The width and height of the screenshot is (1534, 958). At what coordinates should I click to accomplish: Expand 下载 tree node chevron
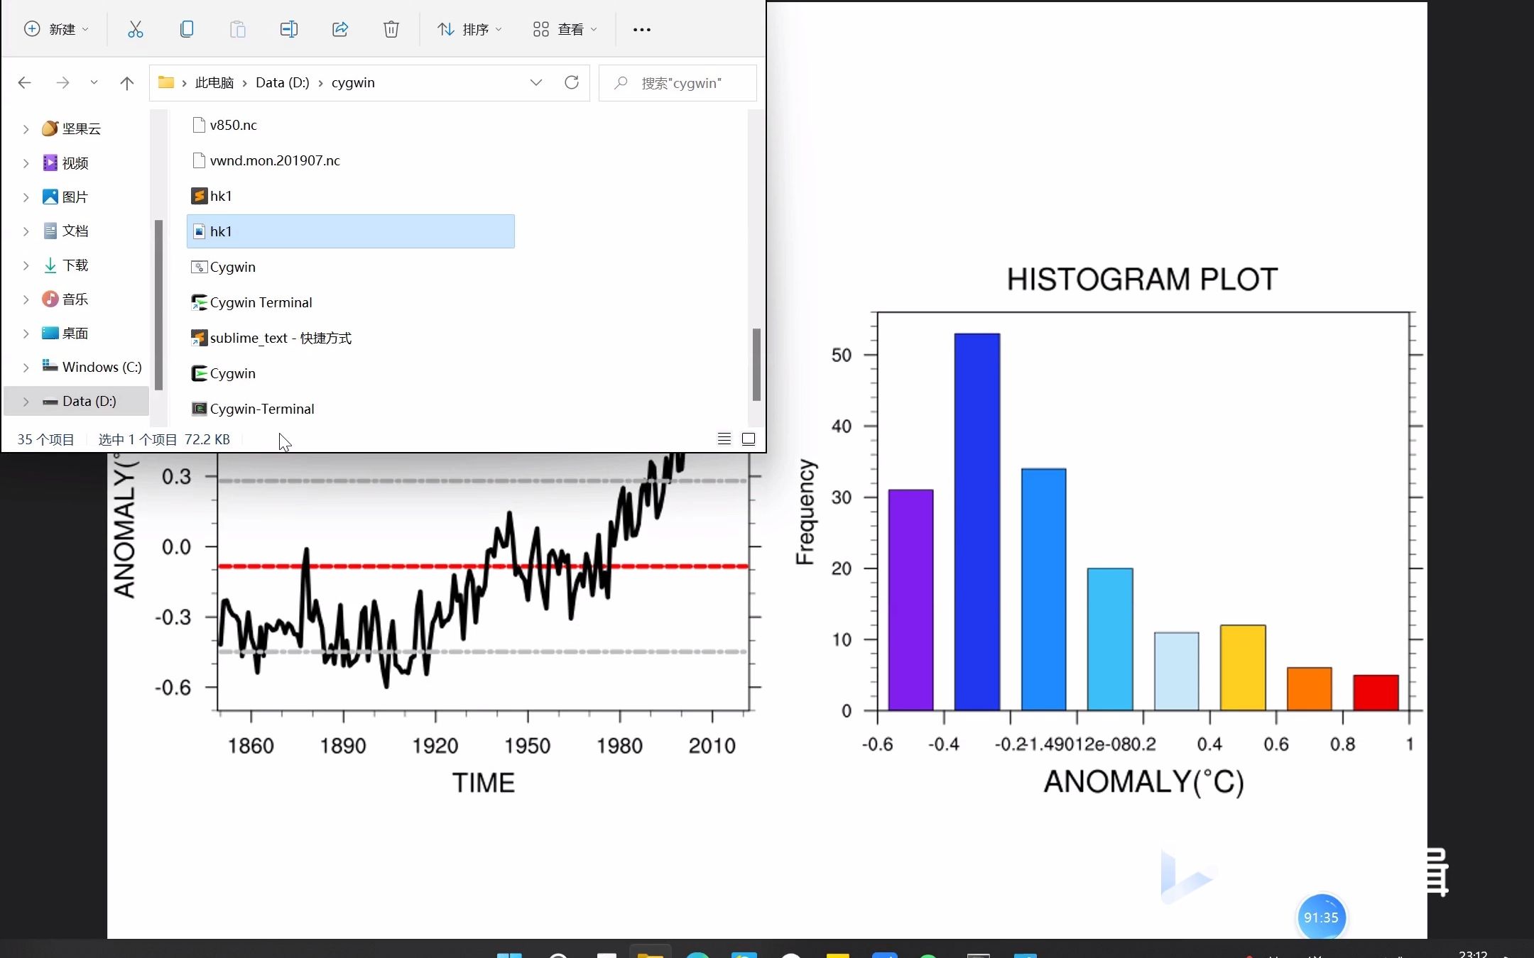pos(26,265)
